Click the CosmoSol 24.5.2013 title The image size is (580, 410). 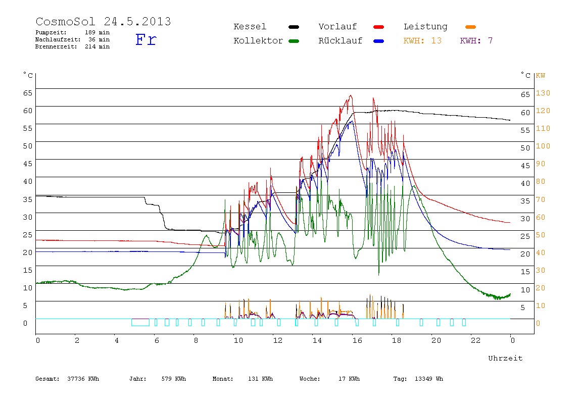tap(103, 21)
